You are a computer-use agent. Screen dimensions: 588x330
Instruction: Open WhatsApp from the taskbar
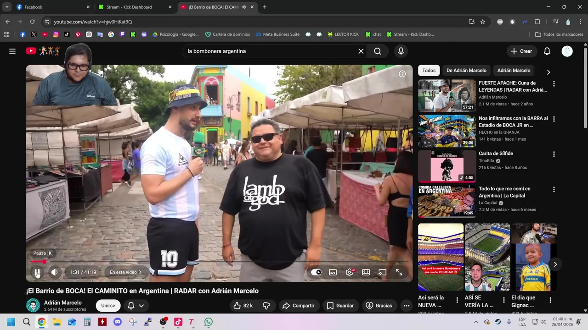(209, 322)
